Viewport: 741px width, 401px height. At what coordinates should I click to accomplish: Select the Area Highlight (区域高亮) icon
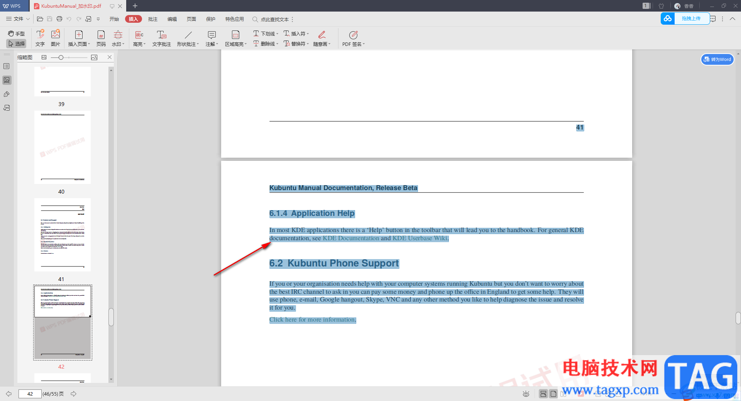pyautogui.click(x=235, y=35)
